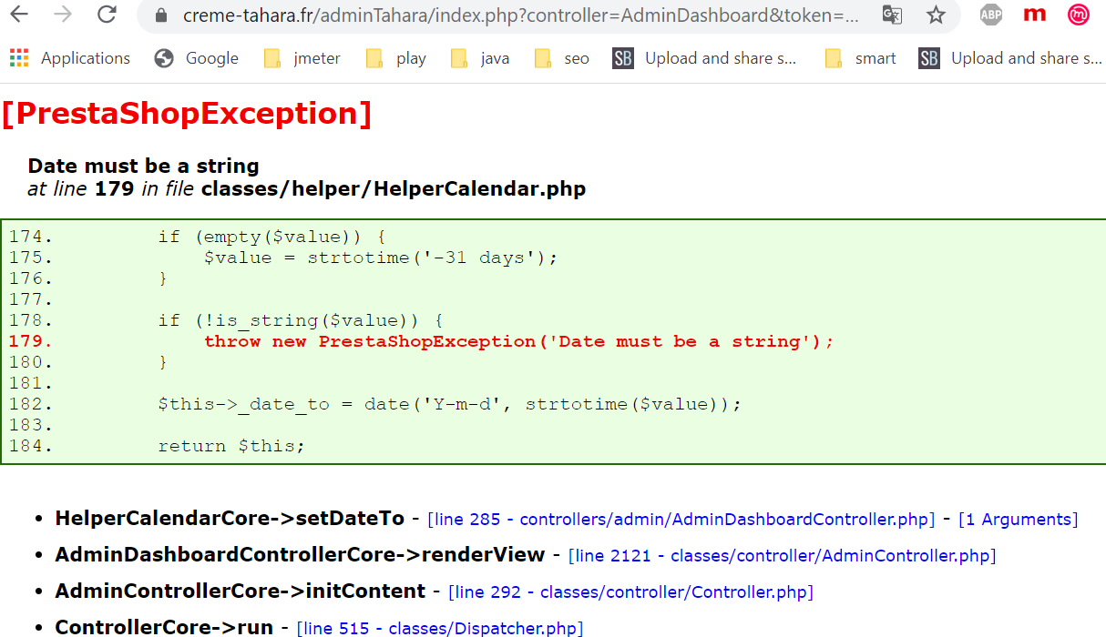Screen dimensions: 1106x637
Task: Open the Dispatcher.php line 515 link
Action: click(440, 628)
